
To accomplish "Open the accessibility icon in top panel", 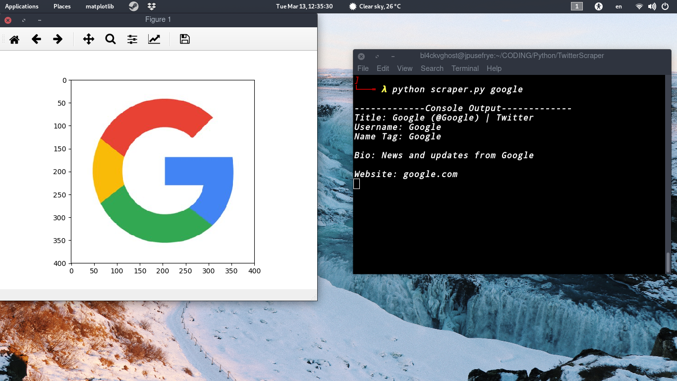I will point(599,6).
